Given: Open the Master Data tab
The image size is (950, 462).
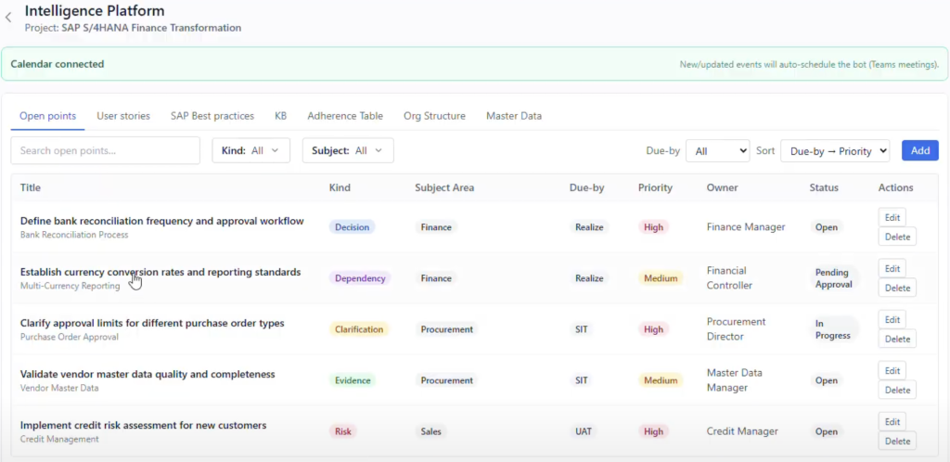Looking at the screenshot, I should click(x=513, y=116).
